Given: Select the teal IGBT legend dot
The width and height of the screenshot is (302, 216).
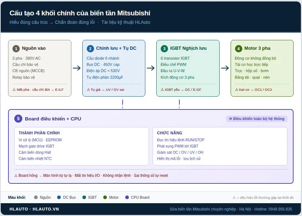Looking at the screenshot, I should 84,197.
